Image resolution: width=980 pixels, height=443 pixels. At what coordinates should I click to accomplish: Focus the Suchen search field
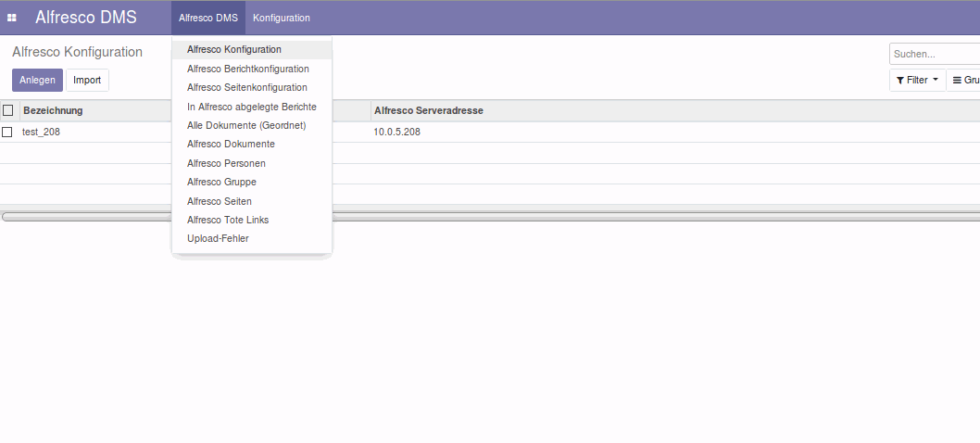point(935,54)
